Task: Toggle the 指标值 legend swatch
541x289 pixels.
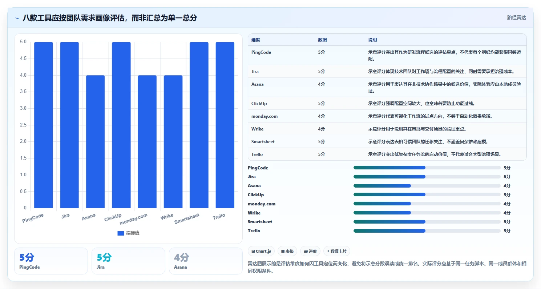Action: click(121, 233)
